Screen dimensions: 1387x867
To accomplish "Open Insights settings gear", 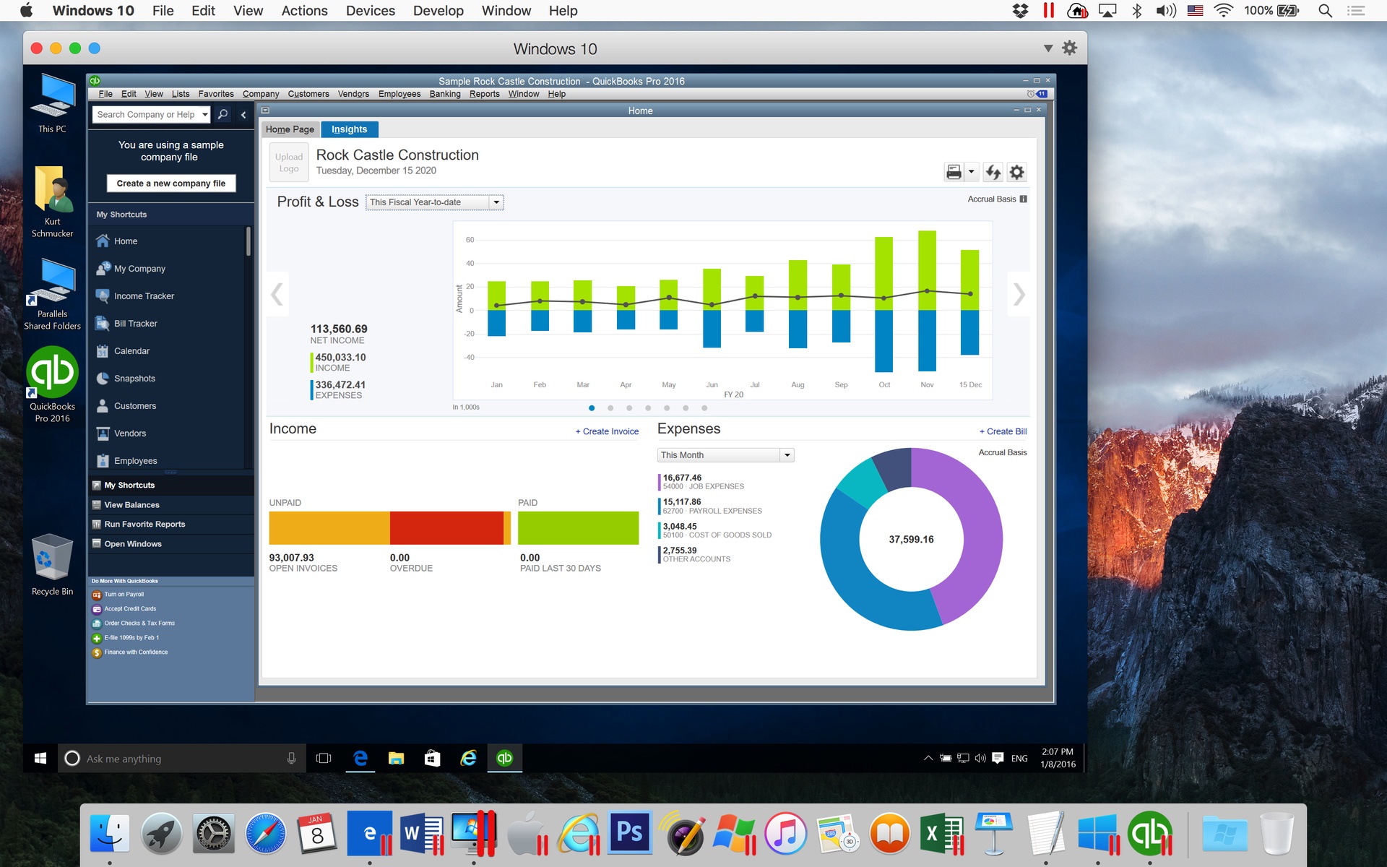I will [x=1016, y=172].
